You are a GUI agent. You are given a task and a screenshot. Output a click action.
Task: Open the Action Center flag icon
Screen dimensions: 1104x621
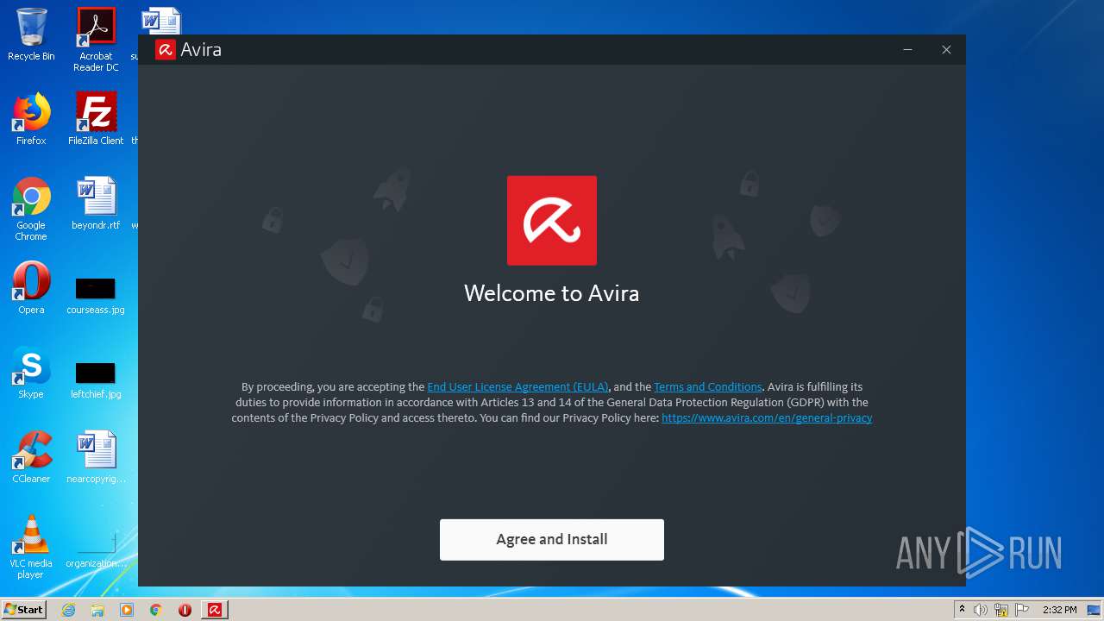1022,610
